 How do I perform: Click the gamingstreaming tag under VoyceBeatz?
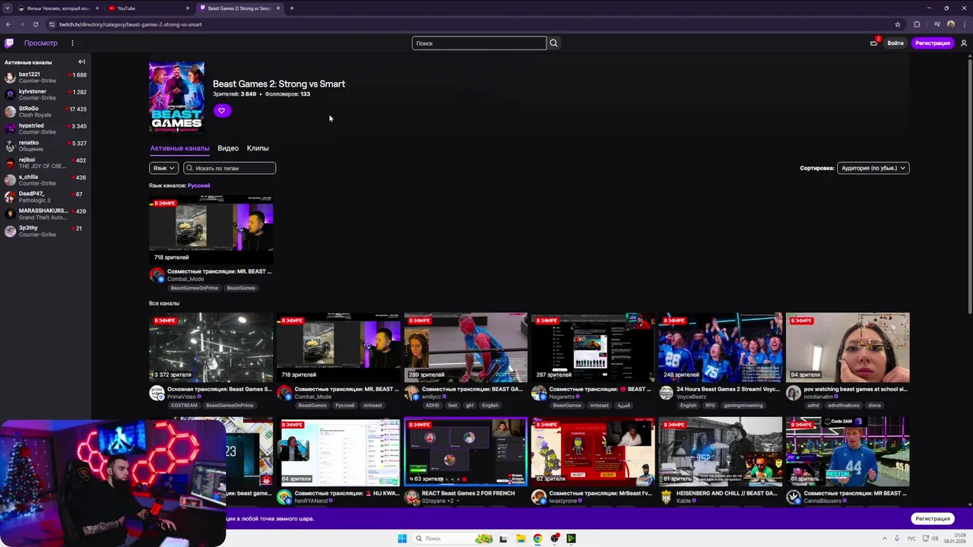(x=743, y=405)
